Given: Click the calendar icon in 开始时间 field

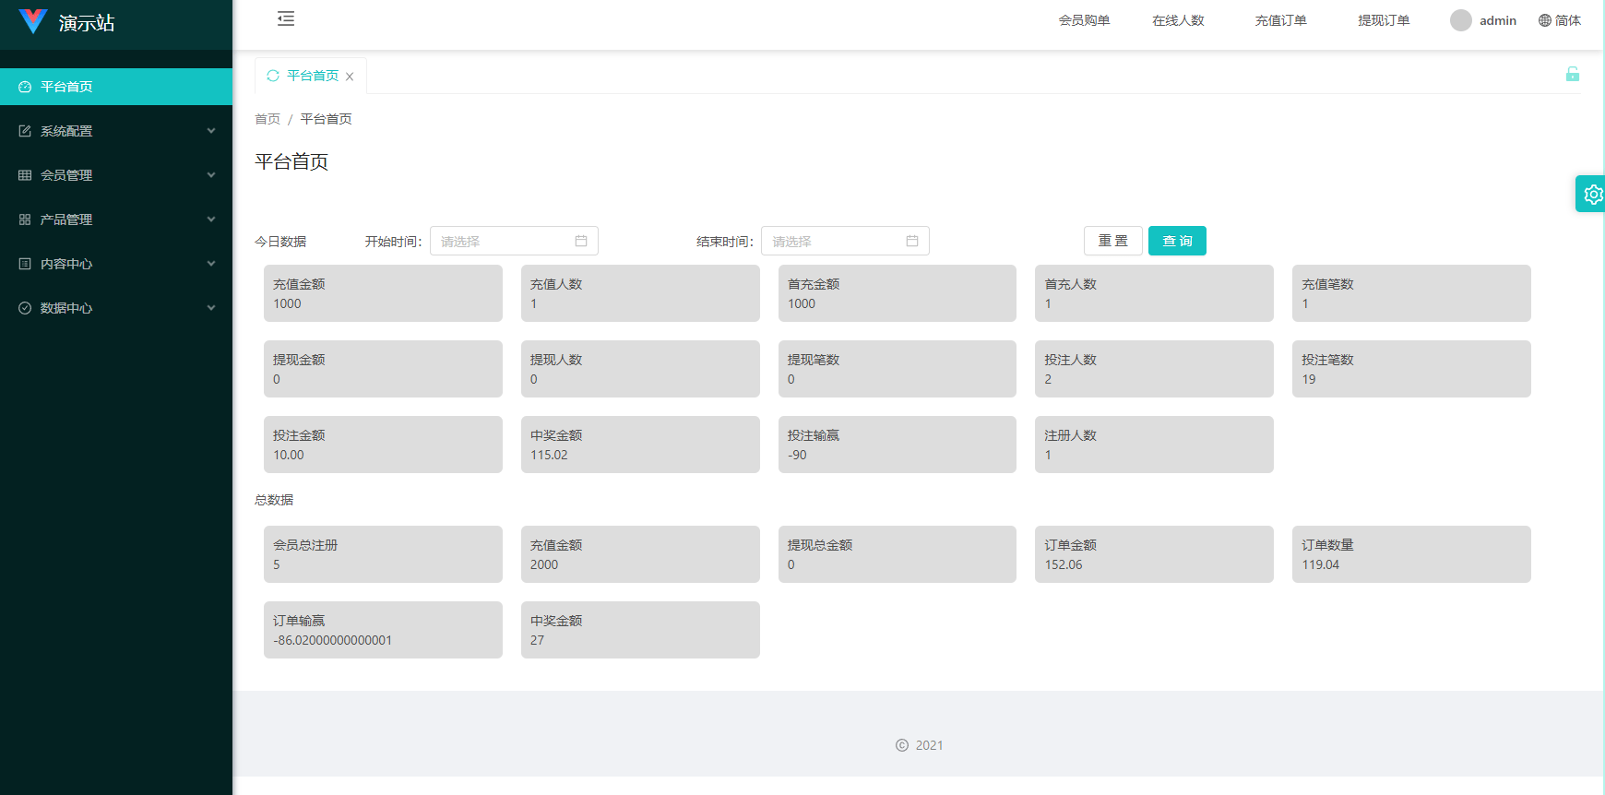Looking at the screenshot, I should point(581,241).
